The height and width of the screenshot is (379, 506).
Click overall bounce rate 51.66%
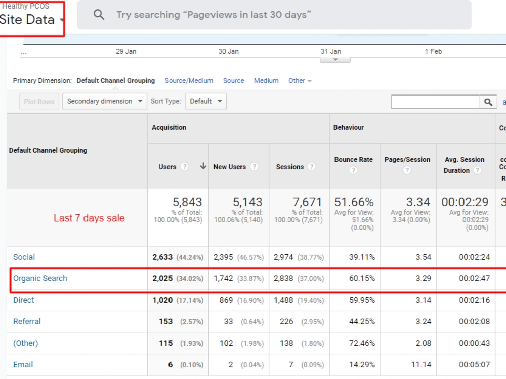click(x=354, y=202)
